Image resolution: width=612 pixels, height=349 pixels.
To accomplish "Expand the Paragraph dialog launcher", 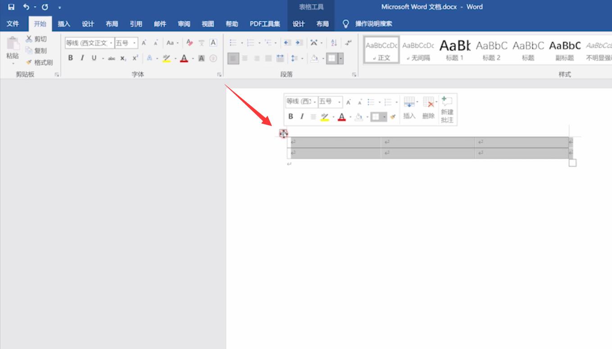I will [354, 75].
